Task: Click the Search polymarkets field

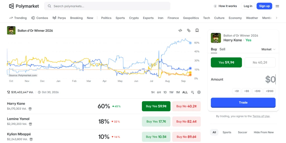Action: [x=107, y=6]
